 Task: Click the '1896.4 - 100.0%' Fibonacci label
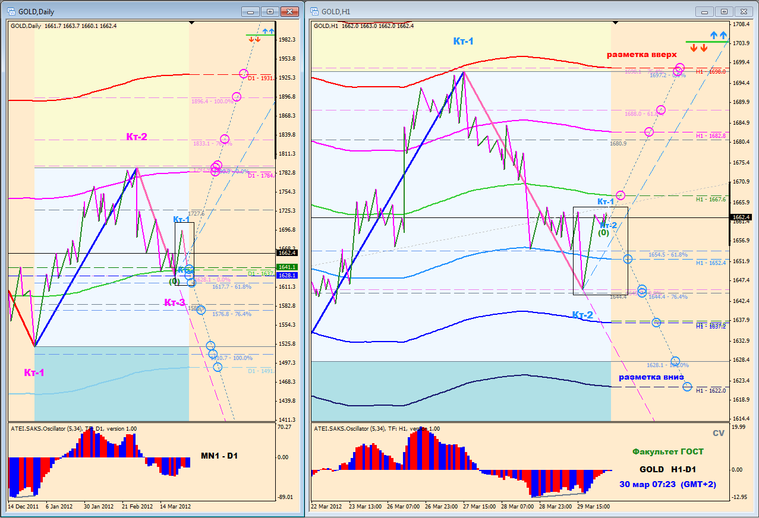(x=212, y=102)
